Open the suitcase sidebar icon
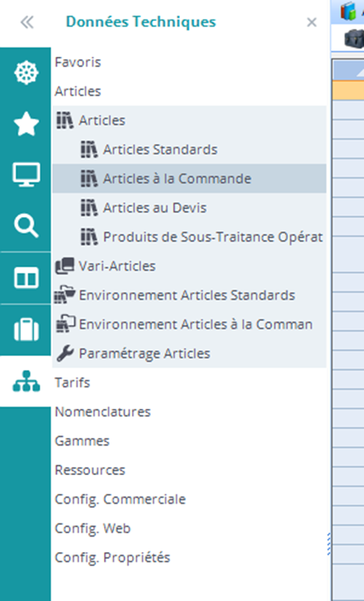This screenshot has height=601, width=364. coord(26,329)
